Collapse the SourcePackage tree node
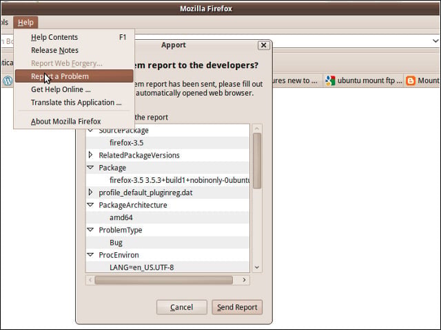Image resolution: width=441 pixels, height=330 pixels. (90, 131)
